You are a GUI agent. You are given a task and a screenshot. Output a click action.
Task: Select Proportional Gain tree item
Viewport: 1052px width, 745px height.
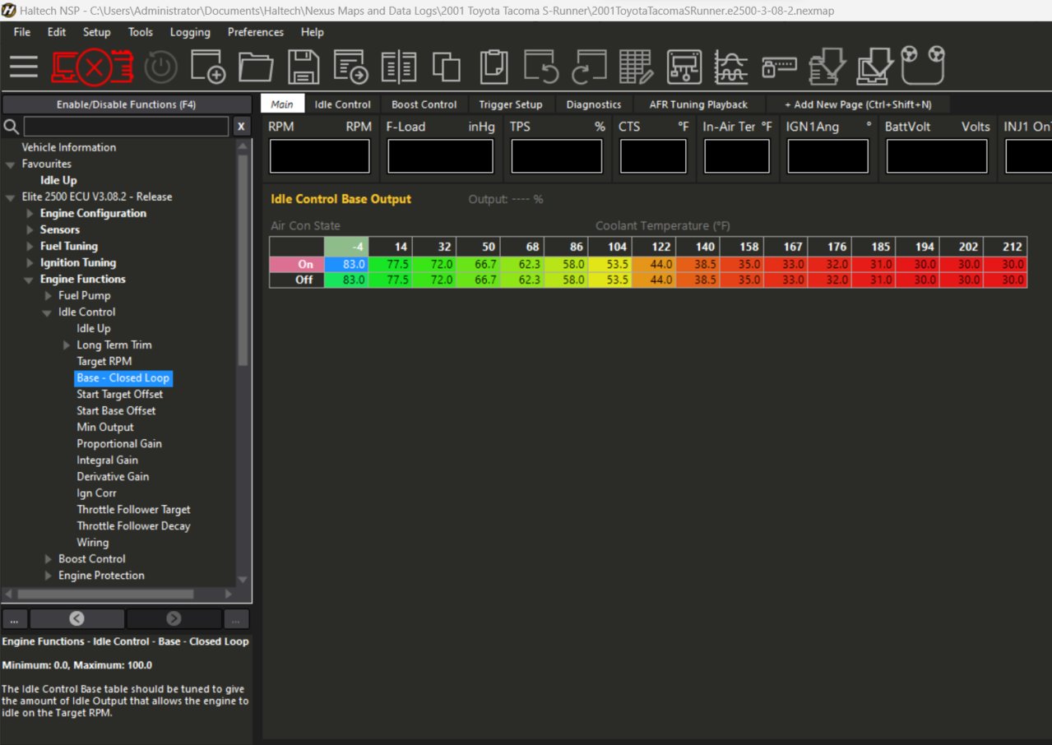click(119, 443)
